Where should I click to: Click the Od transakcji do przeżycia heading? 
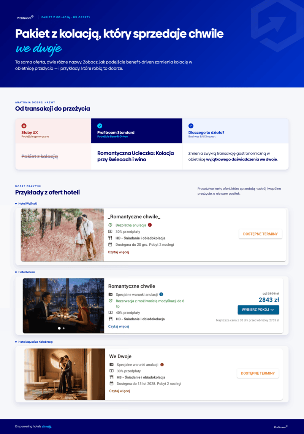pyautogui.click(x=52, y=108)
